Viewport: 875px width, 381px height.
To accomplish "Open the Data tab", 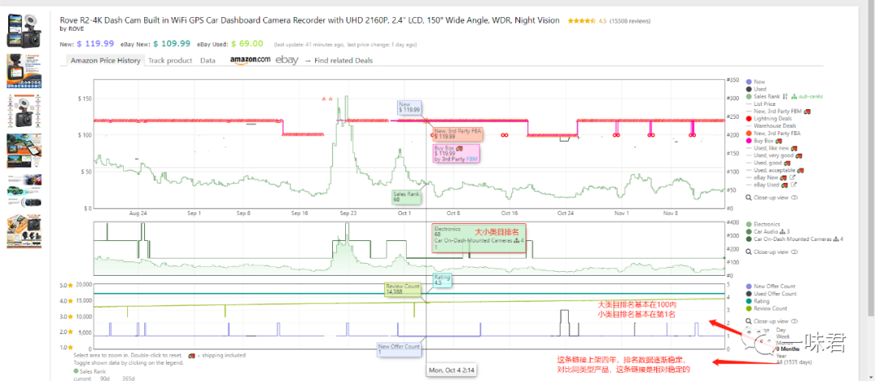I will tap(208, 60).
